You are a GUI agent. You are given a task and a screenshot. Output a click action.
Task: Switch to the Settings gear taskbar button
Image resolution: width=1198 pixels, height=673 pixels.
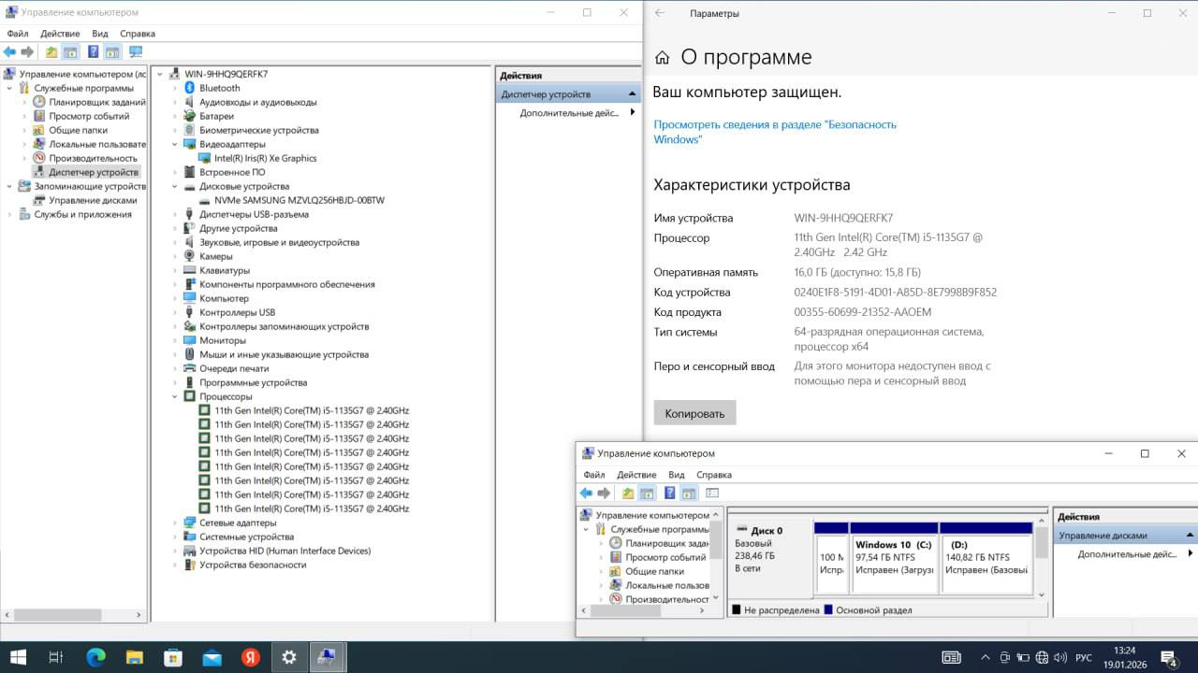(x=289, y=657)
